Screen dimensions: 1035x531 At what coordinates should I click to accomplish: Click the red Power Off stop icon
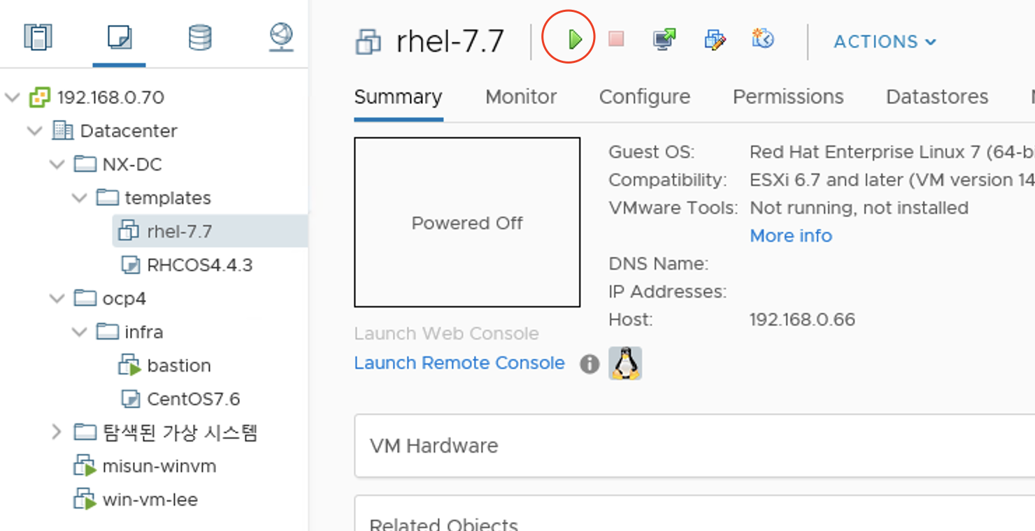(616, 38)
